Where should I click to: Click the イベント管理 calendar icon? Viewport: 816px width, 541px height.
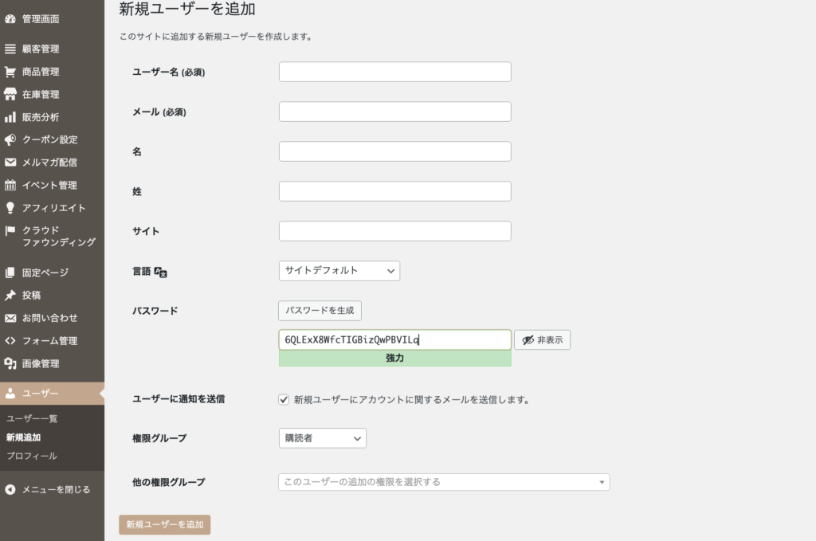coord(10,186)
